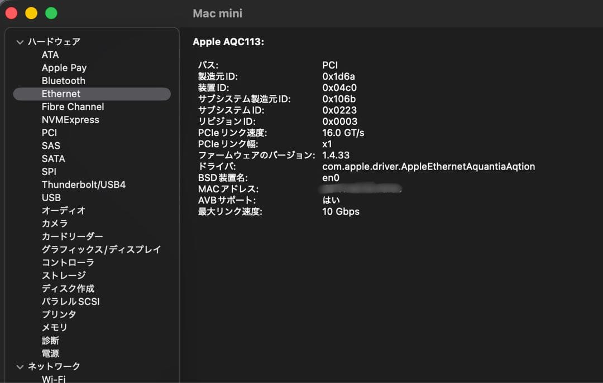Select ATA in the sidebar
Screen dimensions: 603x383
50,55
